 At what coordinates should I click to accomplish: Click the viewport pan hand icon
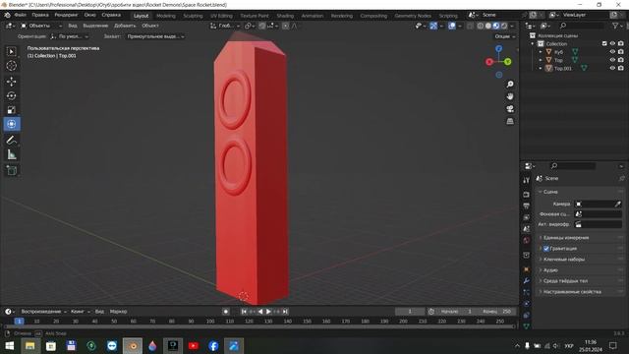[510, 96]
